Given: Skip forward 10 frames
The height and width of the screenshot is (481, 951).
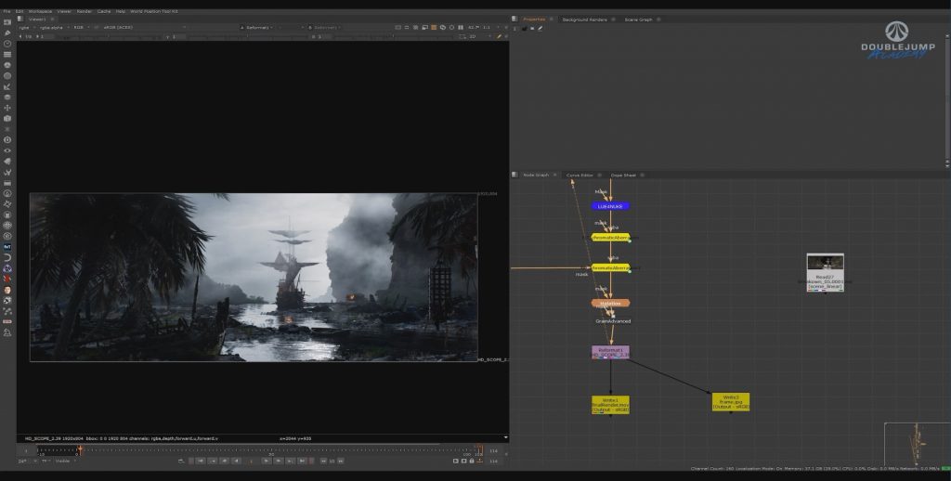Looking at the screenshot, I should (340, 461).
